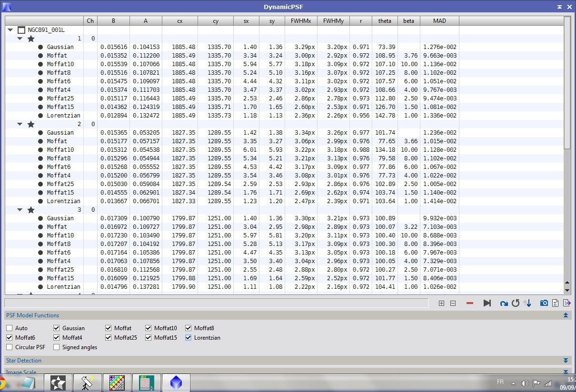The width and height of the screenshot is (576, 392).
Task: Click the image icon next to NGC891_001L
Action: tap(21, 30)
